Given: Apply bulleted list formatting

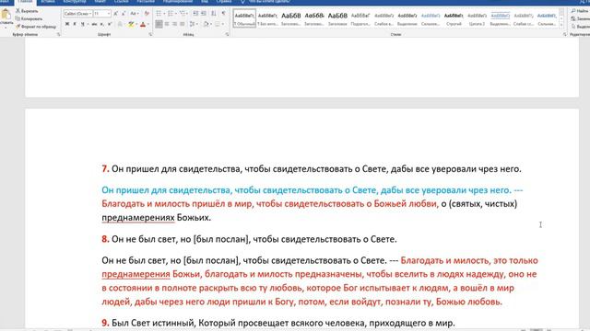Looking at the screenshot, I should (x=159, y=14).
